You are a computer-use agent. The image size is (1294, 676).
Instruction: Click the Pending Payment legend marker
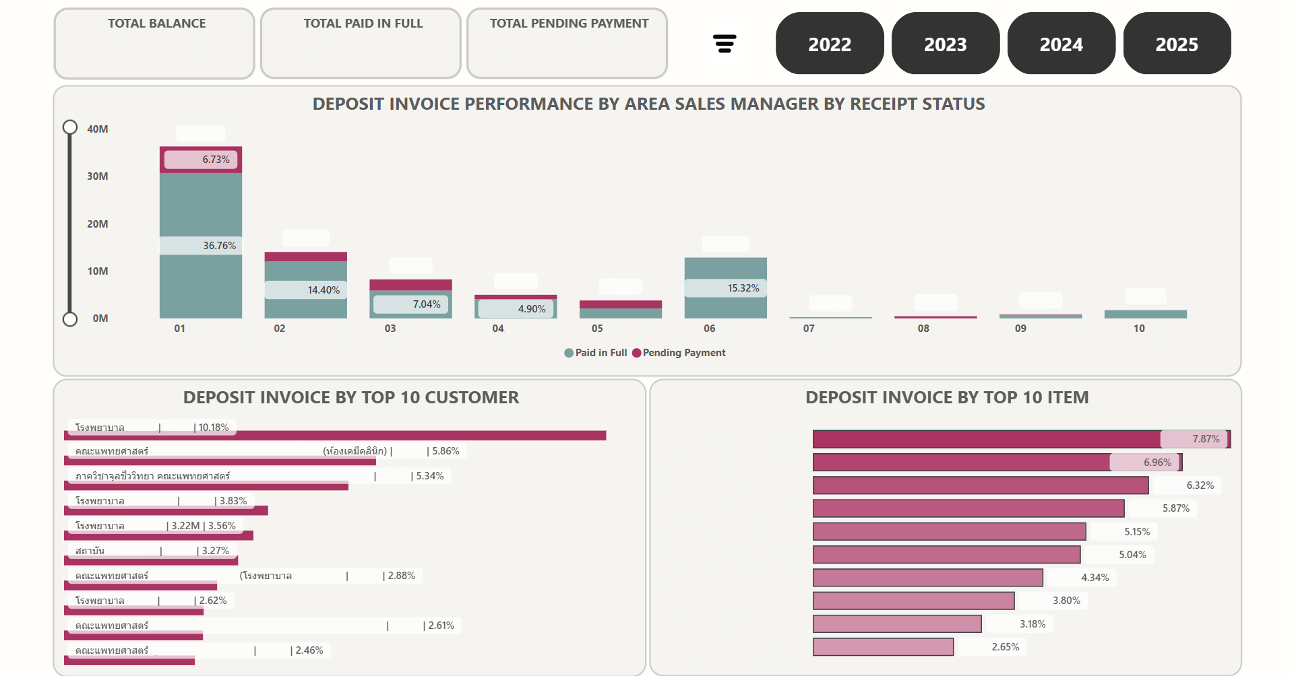pyautogui.click(x=636, y=353)
